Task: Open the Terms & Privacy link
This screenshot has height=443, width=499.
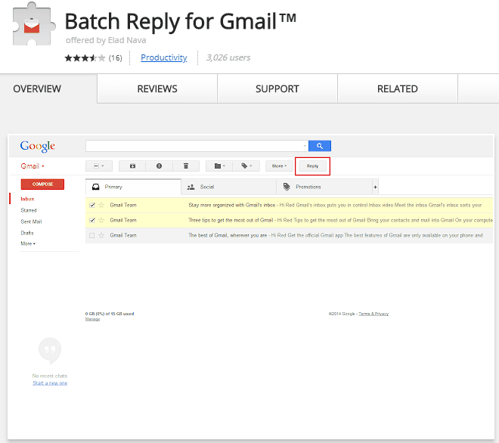Action: [x=373, y=314]
